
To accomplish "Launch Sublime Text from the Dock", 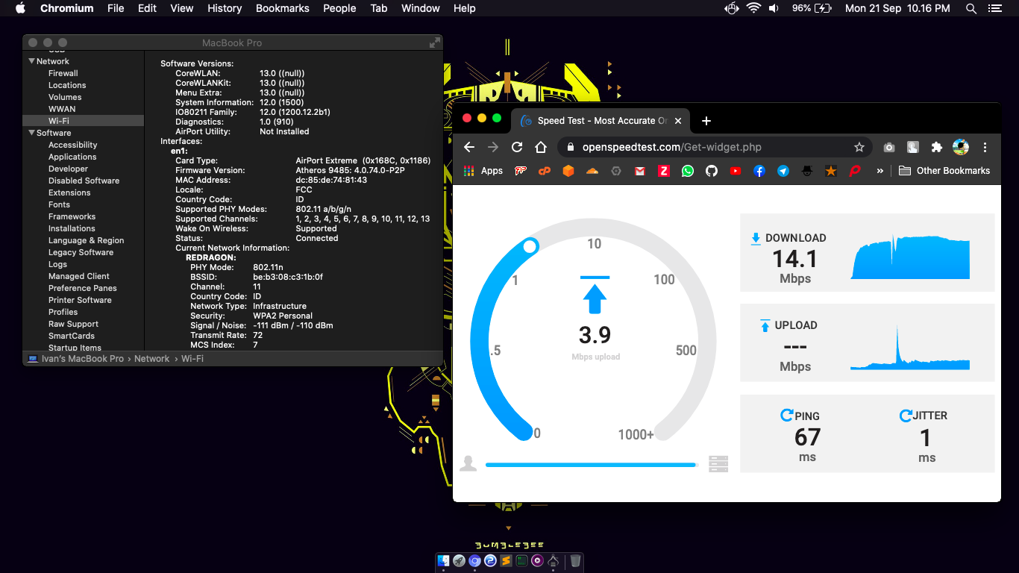I will [507, 560].
